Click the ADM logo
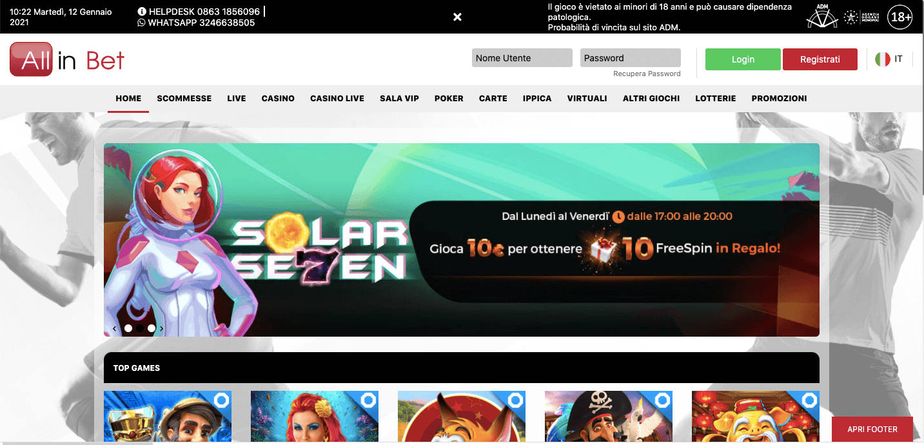 coord(821,16)
